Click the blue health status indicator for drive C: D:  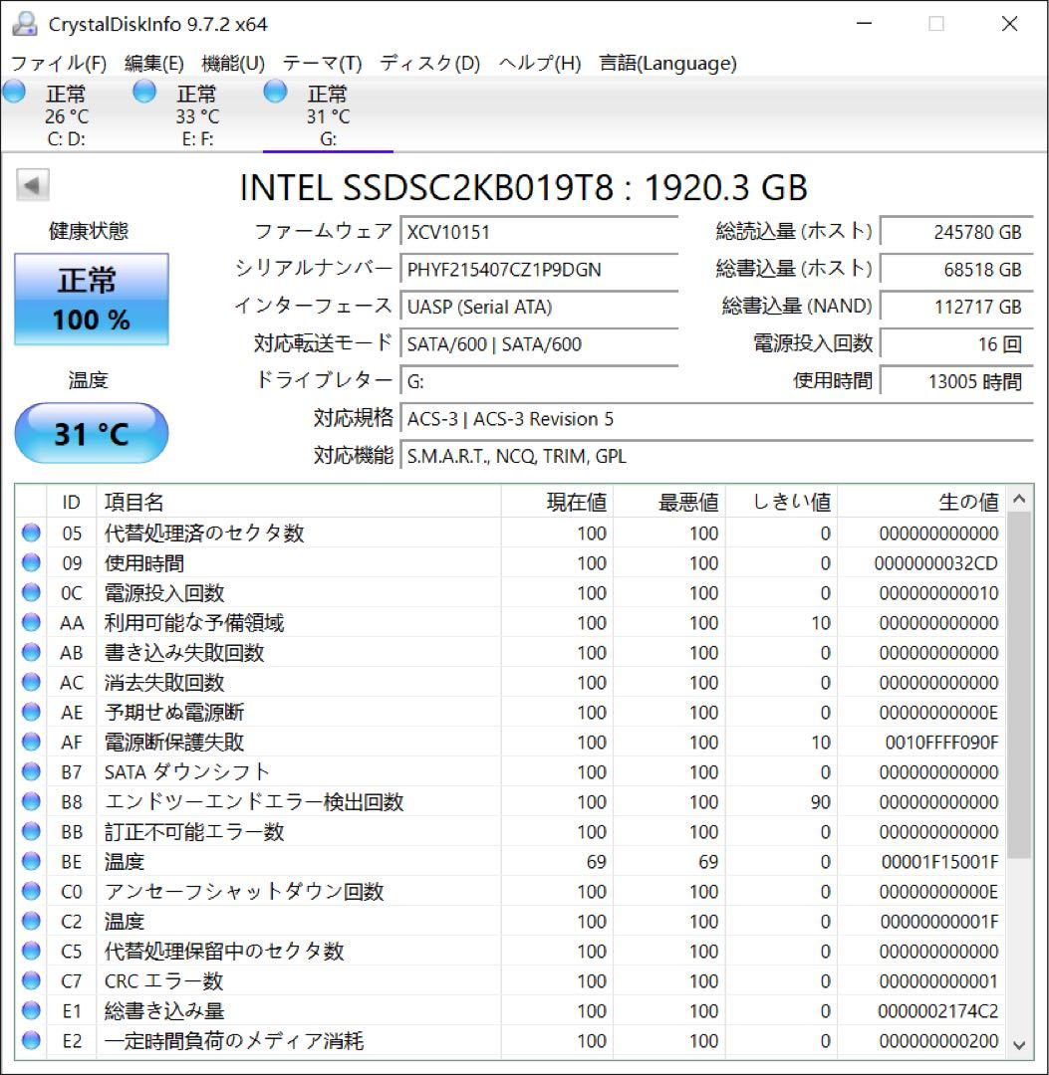pyautogui.click(x=14, y=91)
